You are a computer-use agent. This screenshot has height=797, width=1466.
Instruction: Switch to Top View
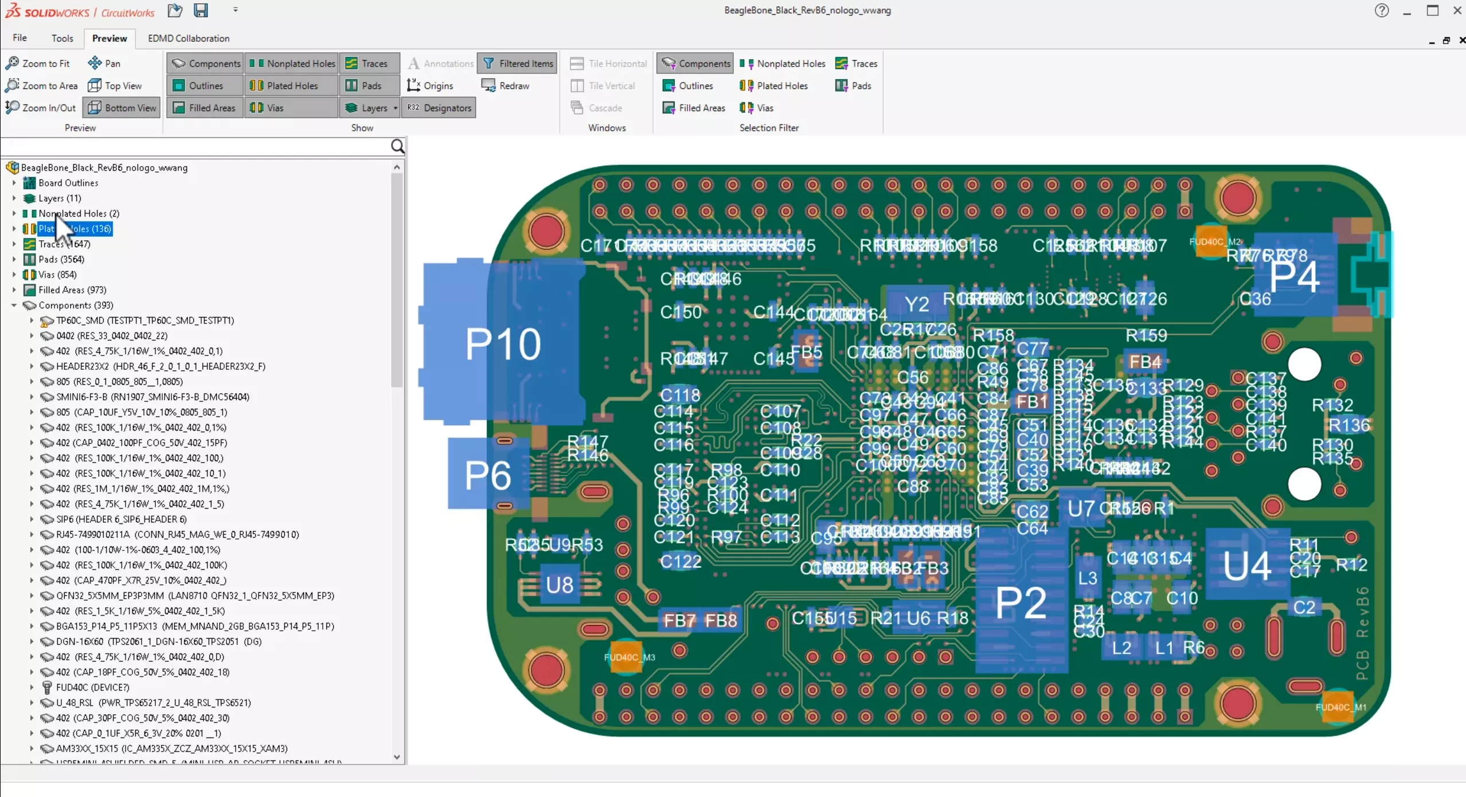point(115,85)
